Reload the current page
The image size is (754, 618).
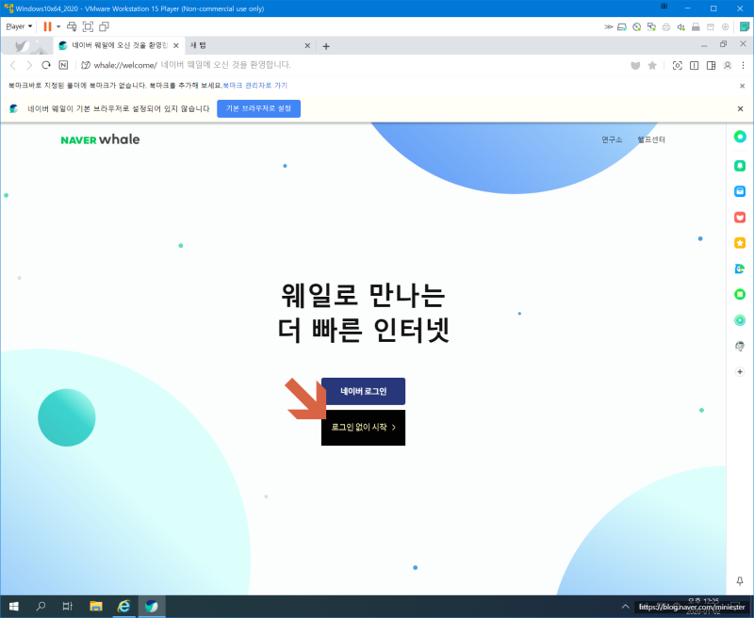pyautogui.click(x=46, y=65)
